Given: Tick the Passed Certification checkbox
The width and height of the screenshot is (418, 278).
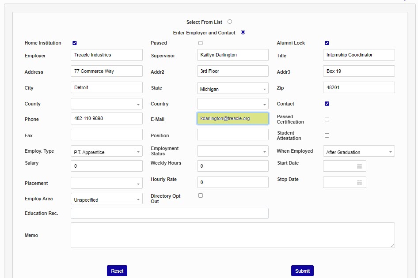Looking at the screenshot, I should pyautogui.click(x=327, y=119).
